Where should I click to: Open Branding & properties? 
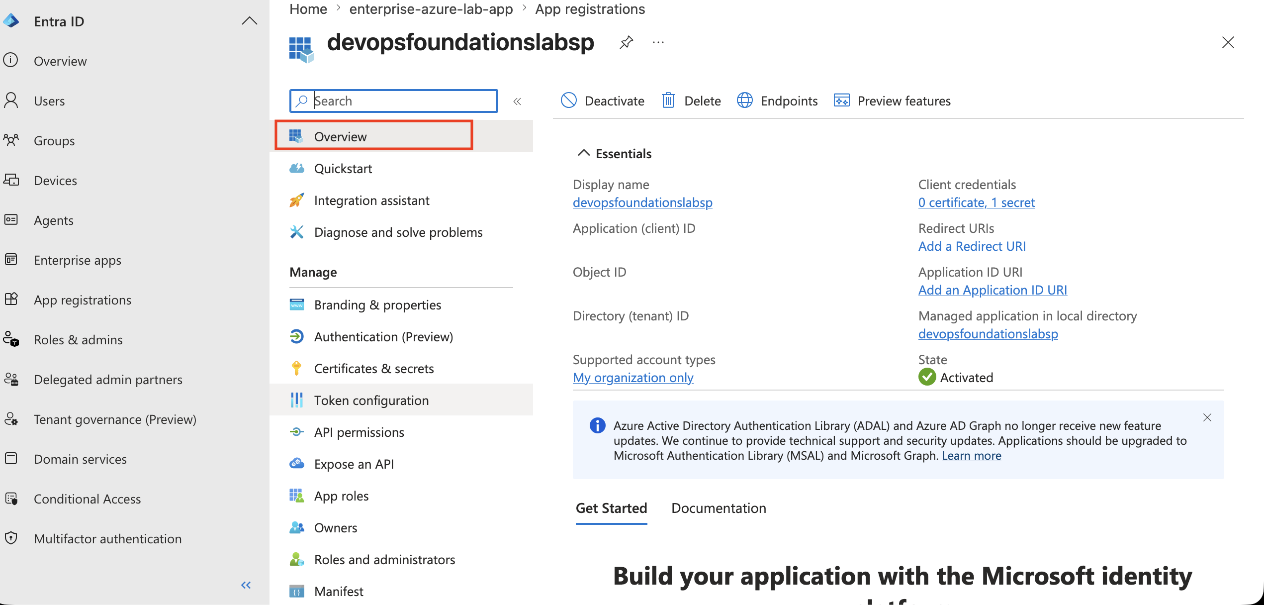point(378,305)
